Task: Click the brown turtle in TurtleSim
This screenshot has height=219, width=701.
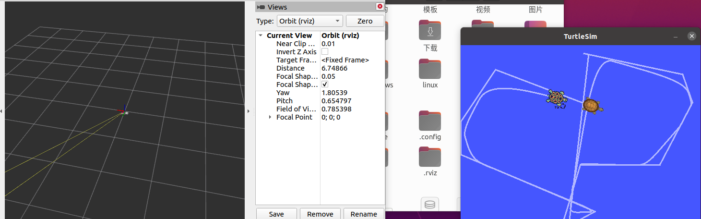Action: [x=593, y=105]
